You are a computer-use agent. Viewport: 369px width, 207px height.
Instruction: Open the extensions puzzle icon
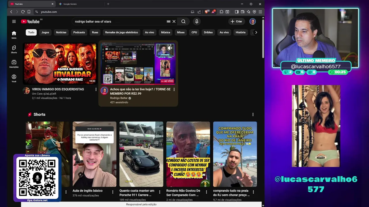tap(221, 12)
